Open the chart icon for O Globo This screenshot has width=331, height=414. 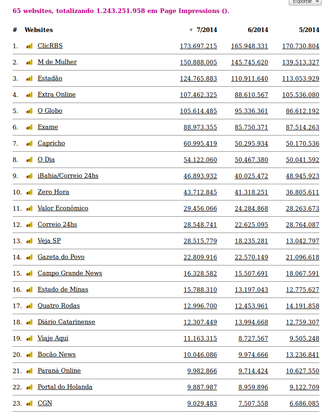point(29,111)
